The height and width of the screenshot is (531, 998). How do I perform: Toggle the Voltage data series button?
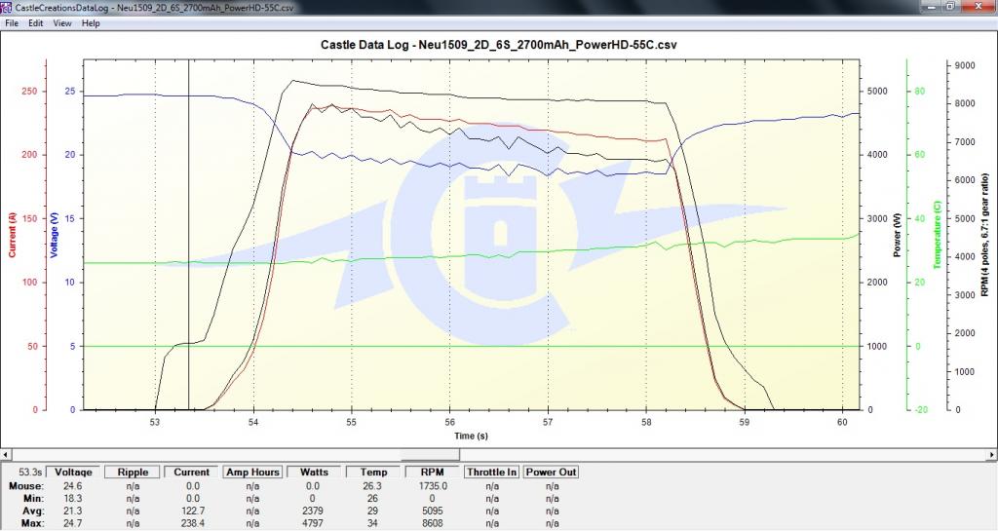(73, 472)
